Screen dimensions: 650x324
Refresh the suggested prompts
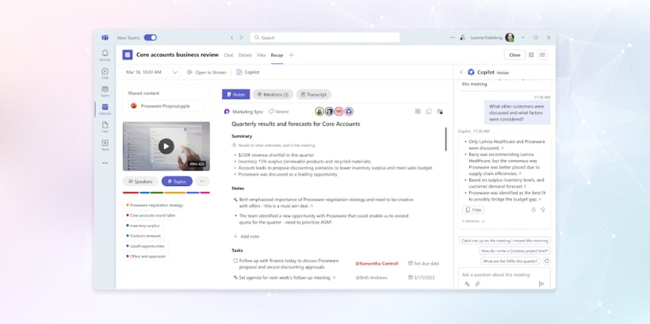[x=546, y=261]
